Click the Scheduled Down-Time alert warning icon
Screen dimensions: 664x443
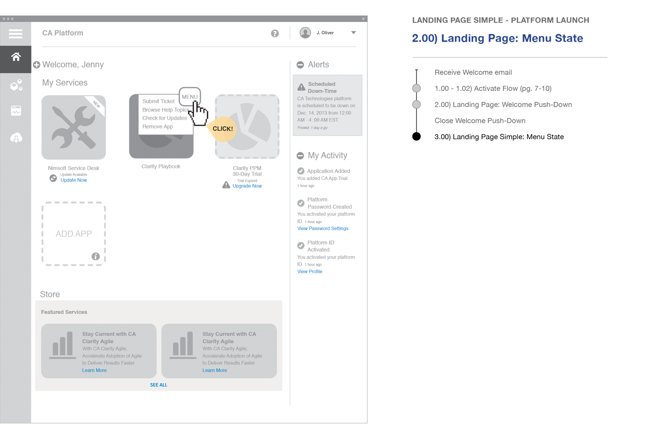pos(301,87)
